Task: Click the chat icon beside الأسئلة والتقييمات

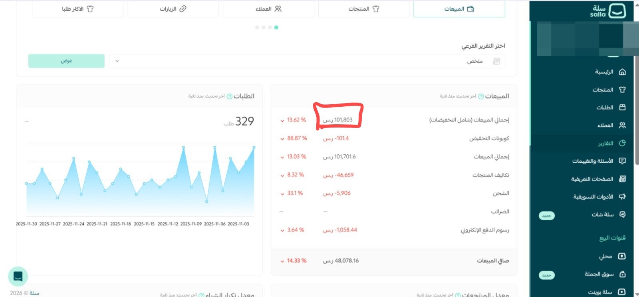Action: (622, 161)
